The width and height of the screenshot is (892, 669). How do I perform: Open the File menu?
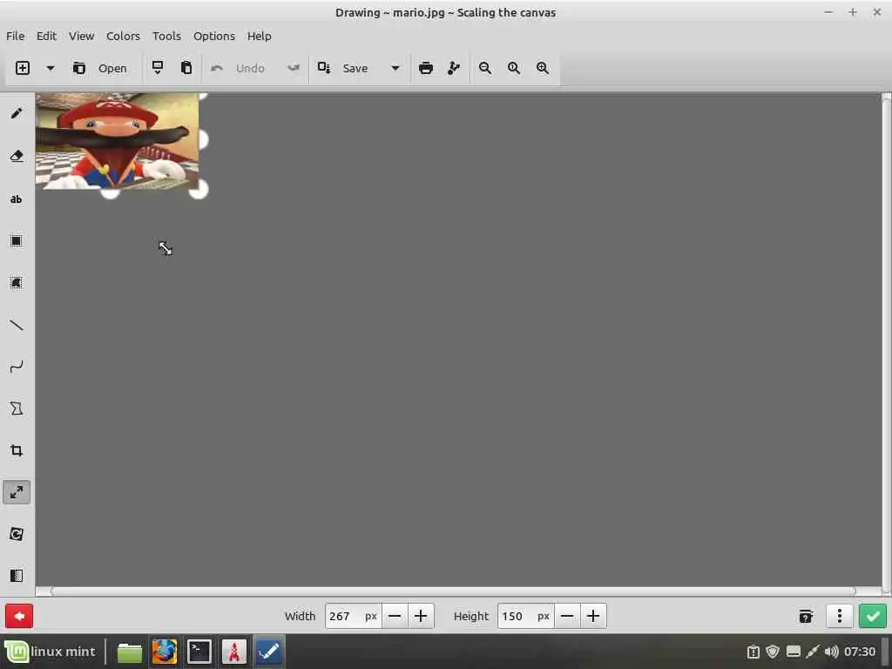(16, 36)
